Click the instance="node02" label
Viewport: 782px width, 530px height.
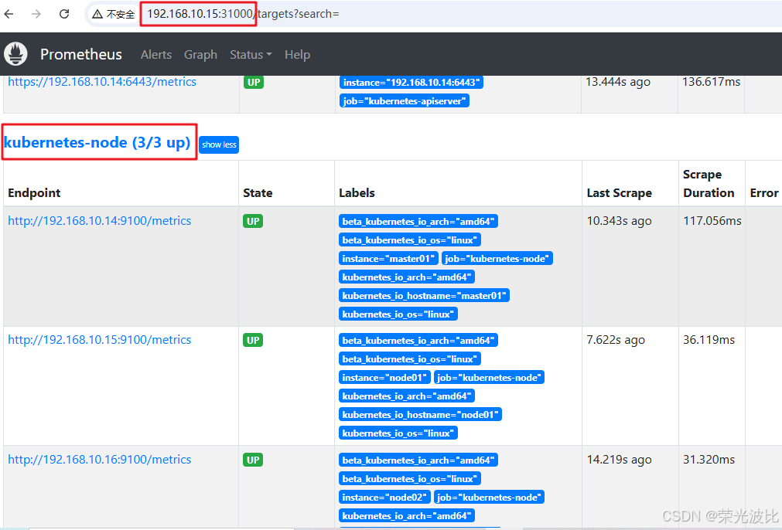(384, 497)
